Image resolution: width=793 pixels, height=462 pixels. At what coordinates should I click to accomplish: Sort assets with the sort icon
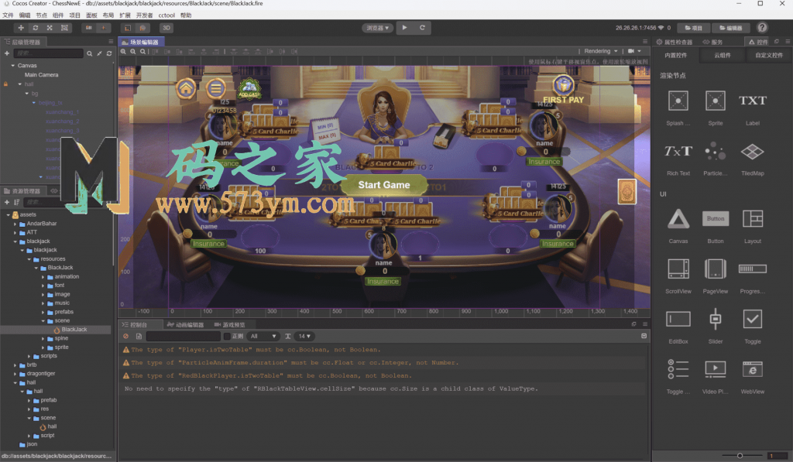pos(17,202)
